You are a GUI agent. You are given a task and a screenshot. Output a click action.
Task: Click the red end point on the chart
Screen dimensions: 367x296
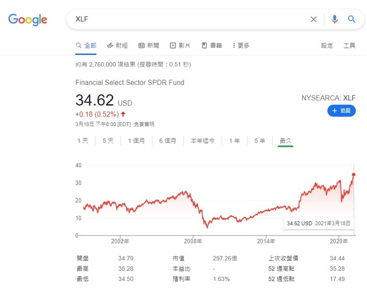[x=354, y=174]
